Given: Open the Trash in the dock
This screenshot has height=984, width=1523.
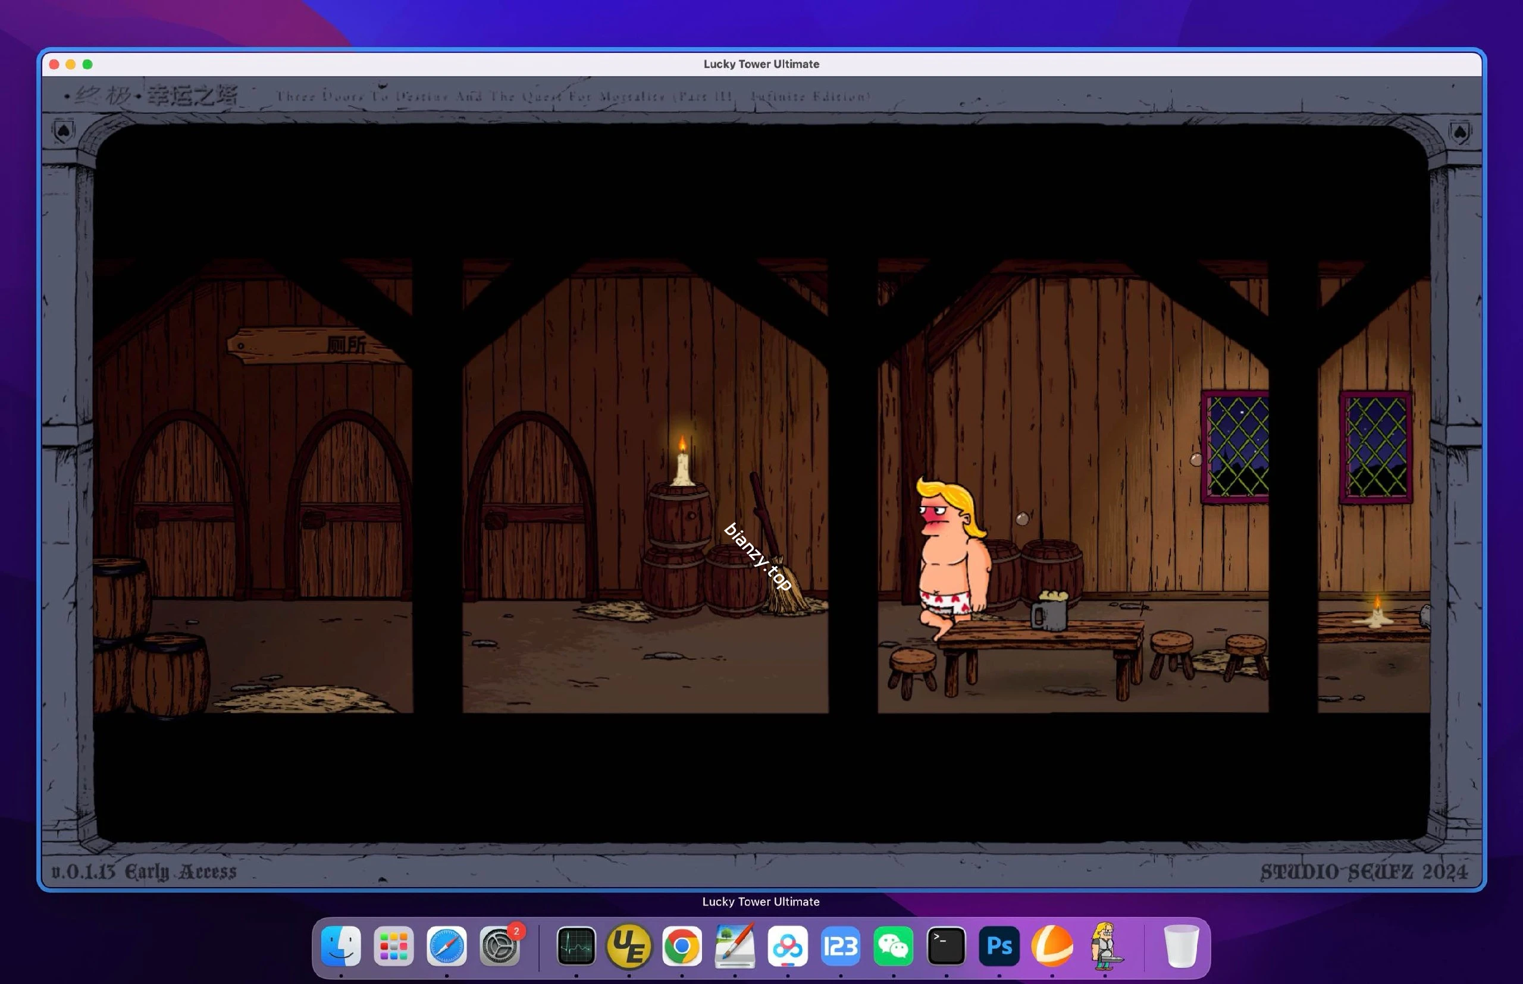Looking at the screenshot, I should [x=1181, y=946].
